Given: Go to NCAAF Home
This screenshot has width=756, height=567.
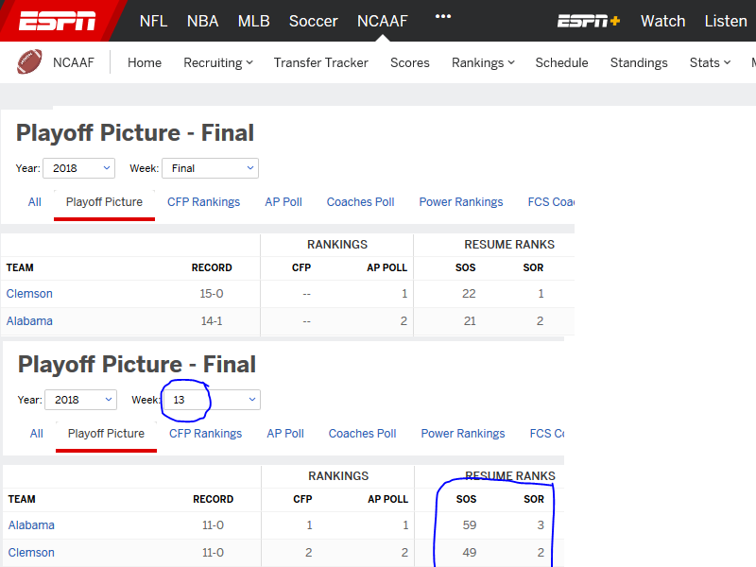Looking at the screenshot, I should click(x=145, y=62).
